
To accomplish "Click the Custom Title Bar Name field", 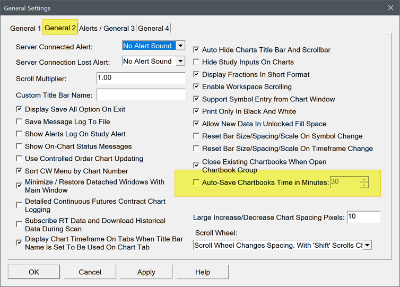I will click(x=141, y=95).
